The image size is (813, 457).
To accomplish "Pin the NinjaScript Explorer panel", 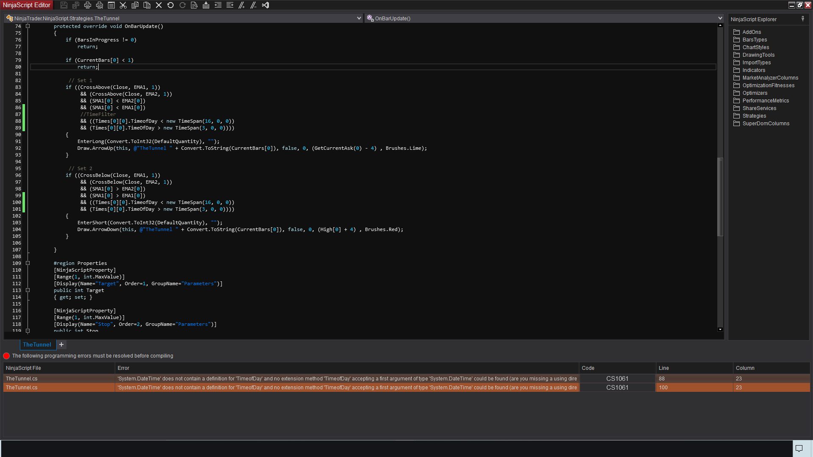I will pos(803,19).
